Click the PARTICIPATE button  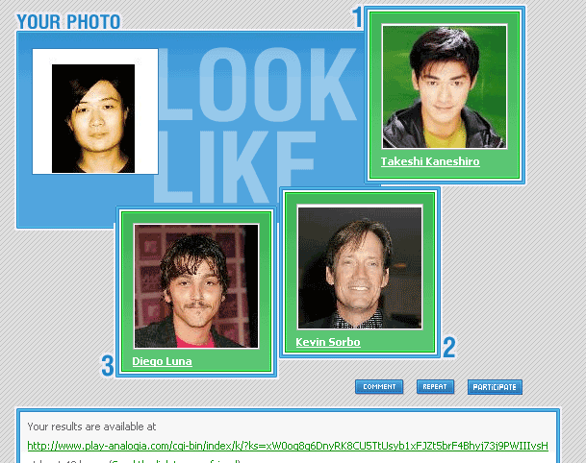495,387
